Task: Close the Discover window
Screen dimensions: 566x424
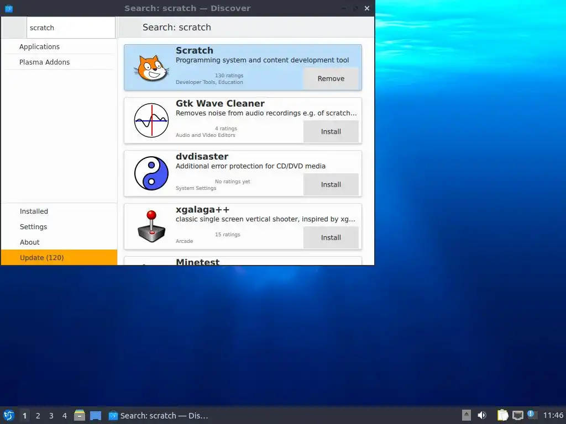Action: (367, 8)
